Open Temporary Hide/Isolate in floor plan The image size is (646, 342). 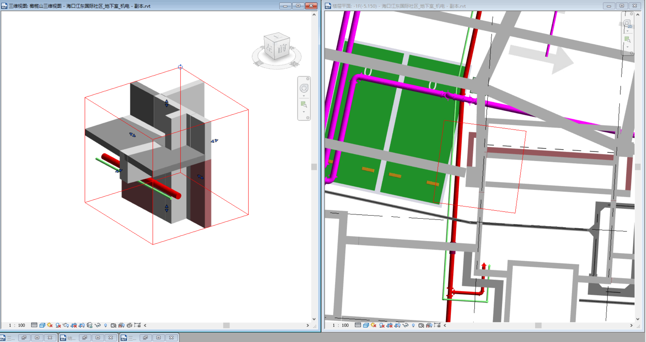(x=406, y=325)
